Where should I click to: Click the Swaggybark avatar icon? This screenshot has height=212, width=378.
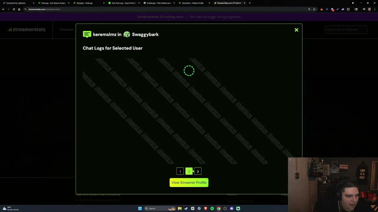tap(127, 34)
